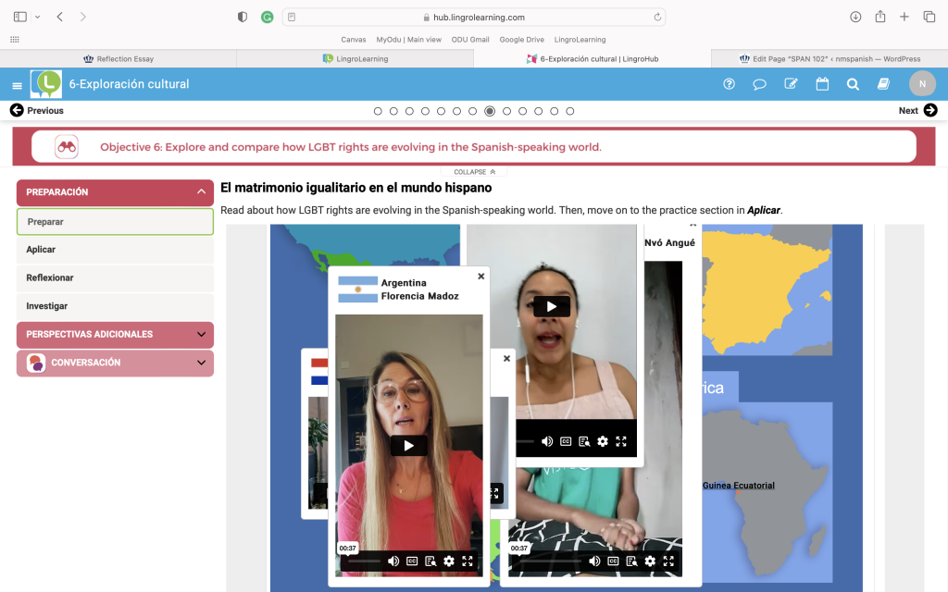948x592 pixels.
Task: Click the Collapse objective link
Action: click(474, 172)
